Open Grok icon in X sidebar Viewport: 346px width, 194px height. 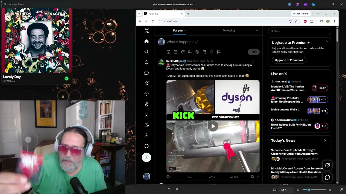147,83
